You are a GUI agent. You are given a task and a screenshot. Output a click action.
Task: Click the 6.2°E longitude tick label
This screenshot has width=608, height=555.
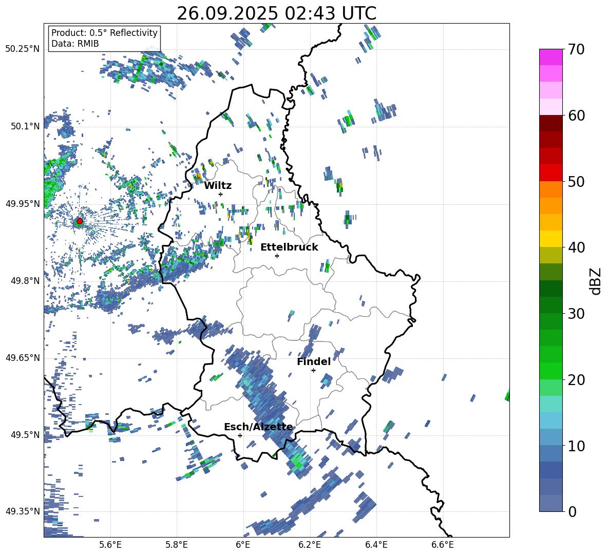[310, 544]
